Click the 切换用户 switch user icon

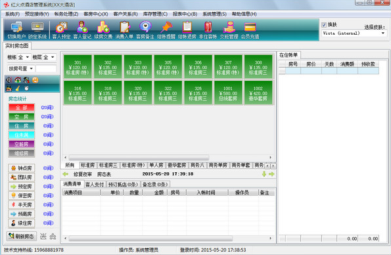[16, 30]
